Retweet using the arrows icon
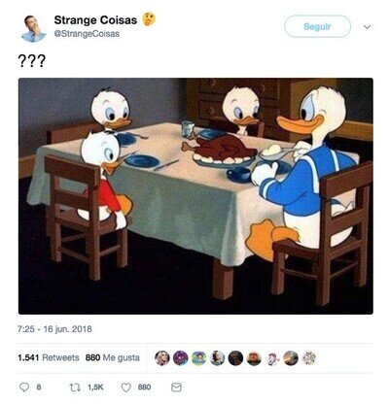Image resolution: width=389 pixels, height=405 pixels. [75, 388]
